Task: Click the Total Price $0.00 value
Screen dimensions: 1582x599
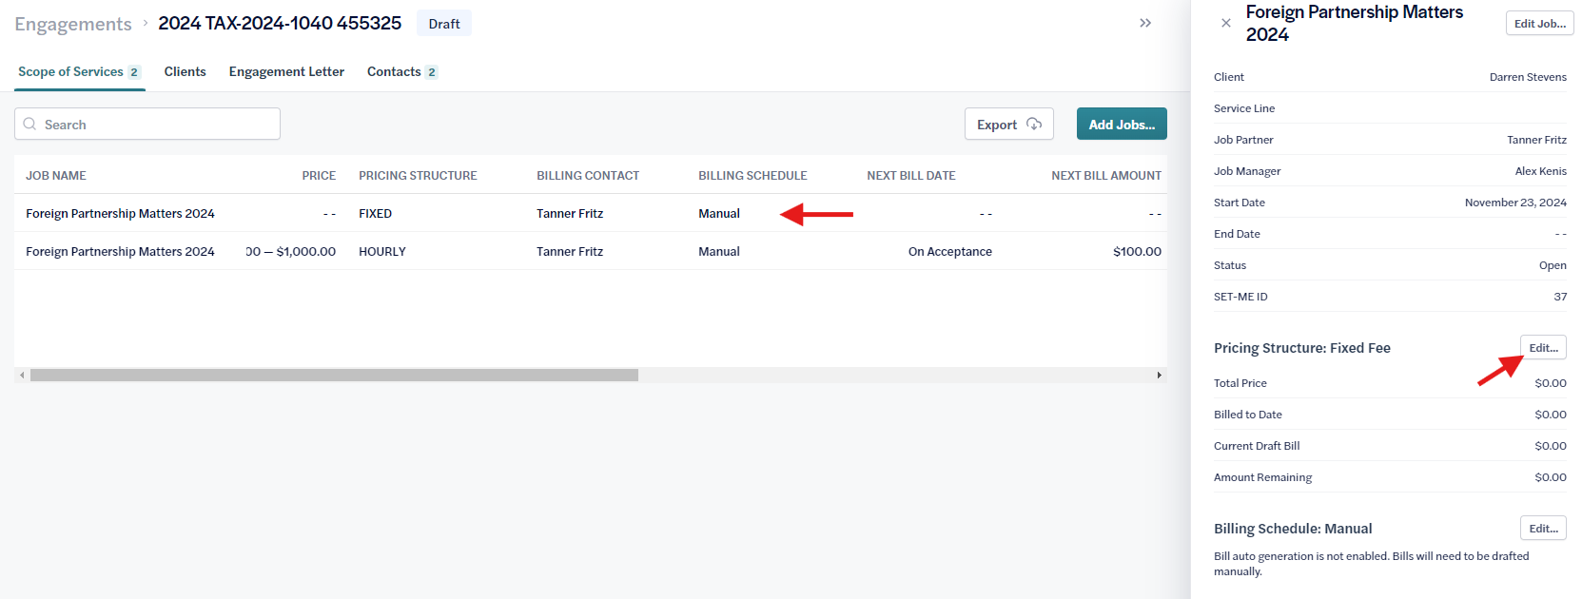Action: (1551, 383)
